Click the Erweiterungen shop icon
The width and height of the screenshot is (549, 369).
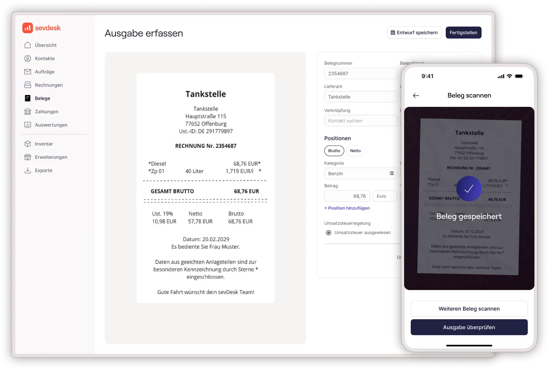click(28, 157)
